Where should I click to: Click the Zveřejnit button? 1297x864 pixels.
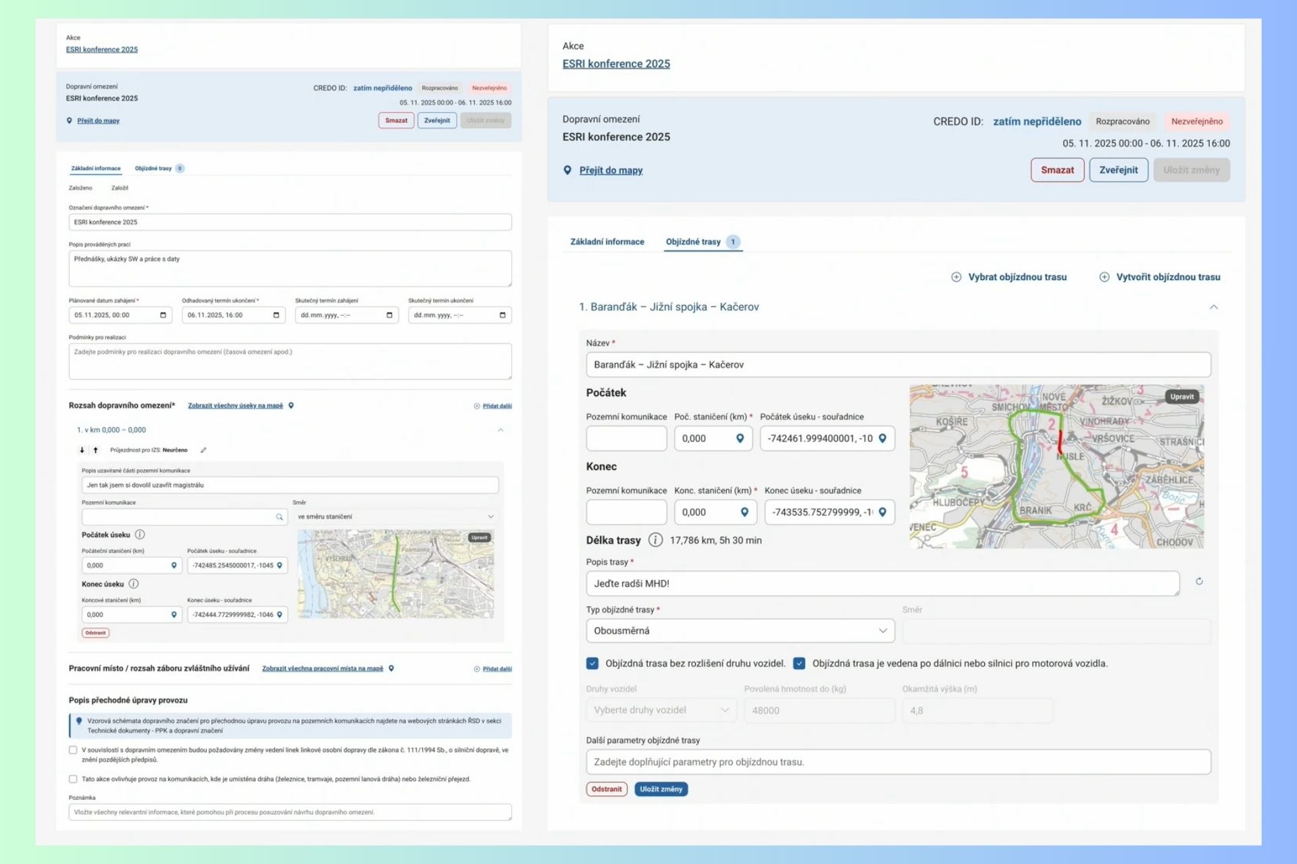click(1119, 169)
